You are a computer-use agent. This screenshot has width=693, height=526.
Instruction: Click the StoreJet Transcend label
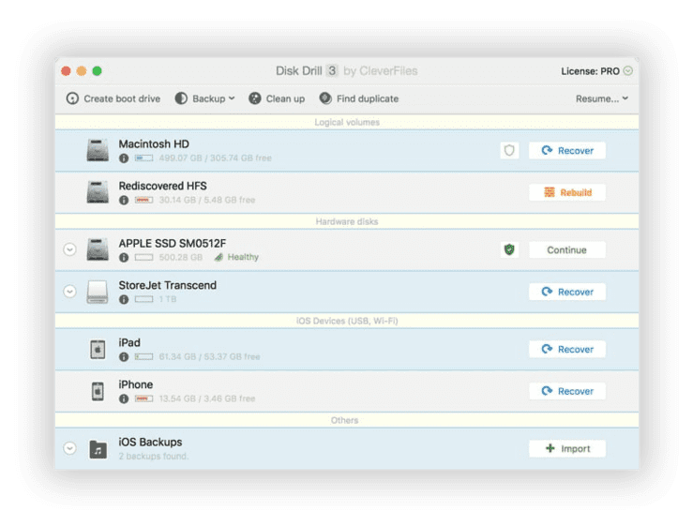tap(168, 286)
